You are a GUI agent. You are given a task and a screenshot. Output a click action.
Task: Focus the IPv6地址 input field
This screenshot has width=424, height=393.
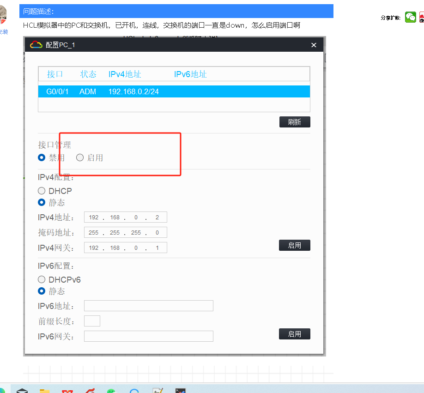(149, 306)
